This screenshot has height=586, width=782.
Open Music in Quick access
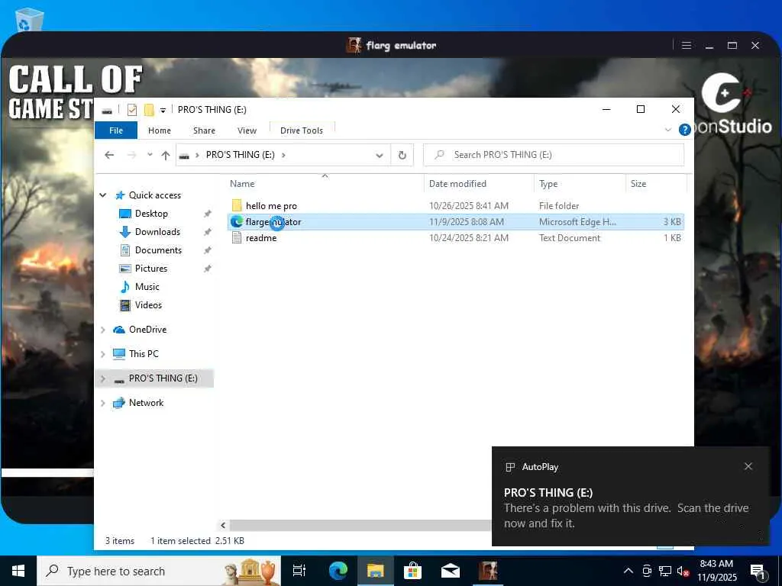click(x=147, y=287)
